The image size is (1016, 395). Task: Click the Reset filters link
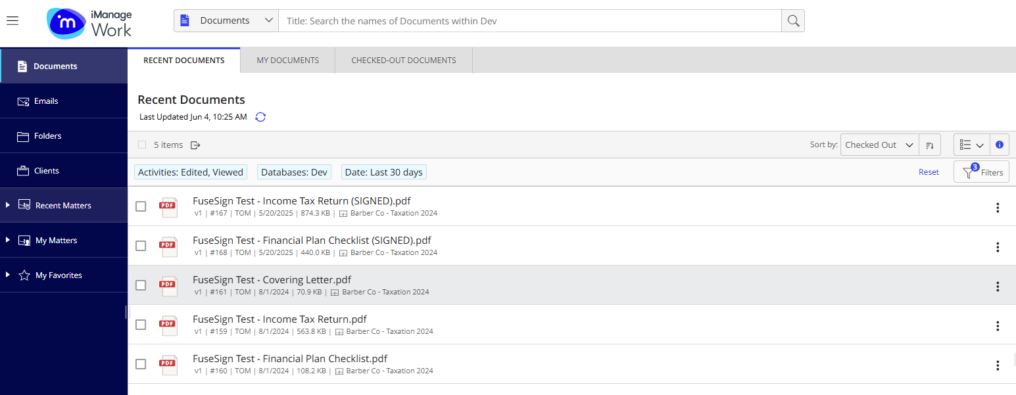(929, 172)
